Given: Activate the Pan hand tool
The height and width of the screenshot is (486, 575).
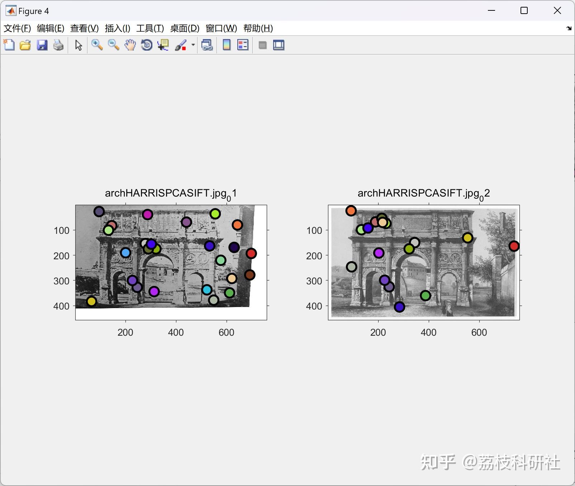Looking at the screenshot, I should click(130, 45).
